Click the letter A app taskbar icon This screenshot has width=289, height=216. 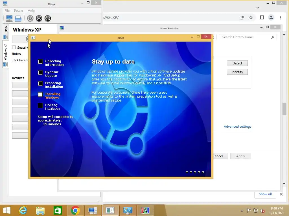[145, 210]
